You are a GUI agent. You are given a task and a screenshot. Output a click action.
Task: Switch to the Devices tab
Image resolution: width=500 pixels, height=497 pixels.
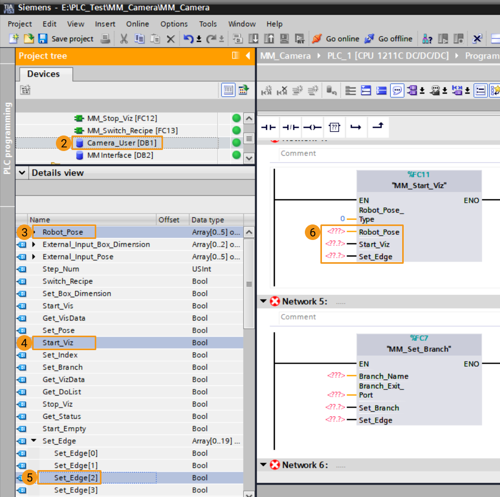(x=43, y=74)
